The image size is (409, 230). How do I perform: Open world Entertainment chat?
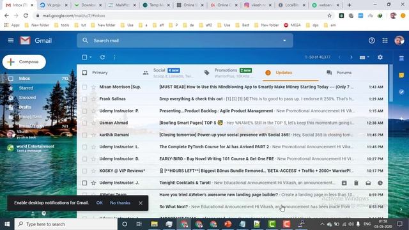(x=36, y=148)
